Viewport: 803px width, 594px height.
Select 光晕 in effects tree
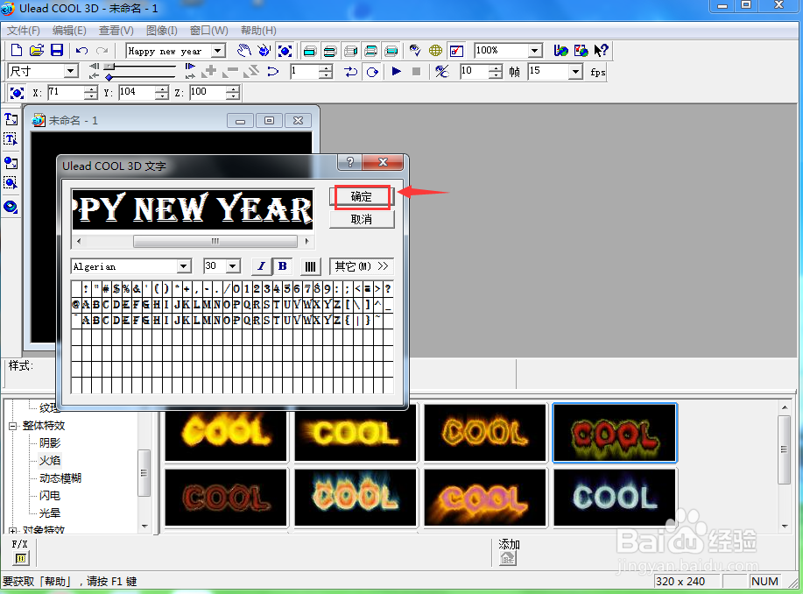click(50, 513)
